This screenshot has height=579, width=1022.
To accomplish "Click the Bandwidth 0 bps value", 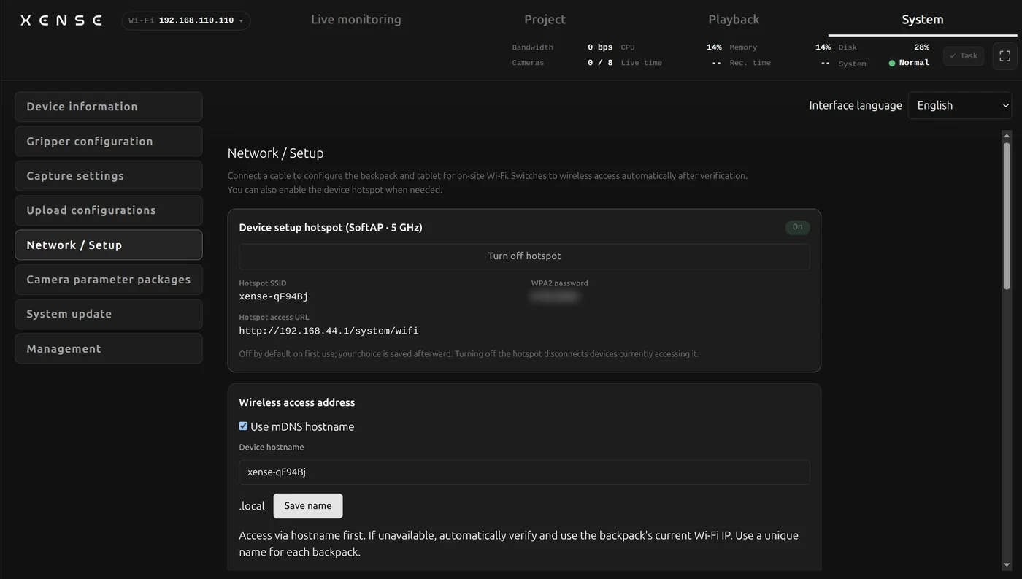I will (x=600, y=47).
